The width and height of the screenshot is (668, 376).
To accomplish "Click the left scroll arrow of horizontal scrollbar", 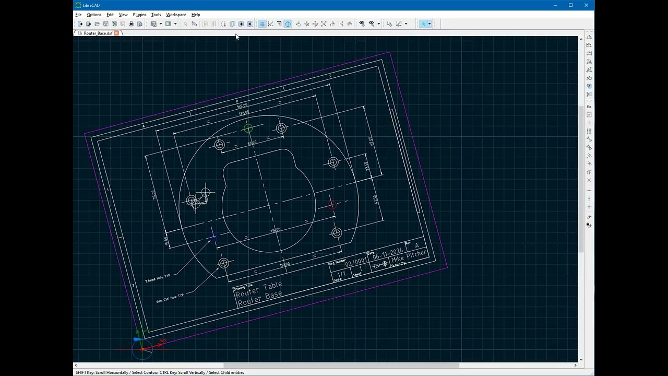I will pos(76,365).
